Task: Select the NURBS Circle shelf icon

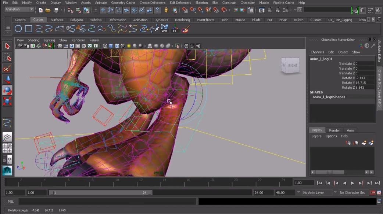Action: point(18,29)
